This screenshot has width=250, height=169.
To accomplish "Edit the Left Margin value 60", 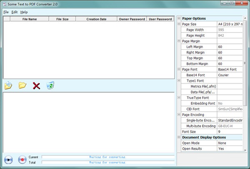I will [230, 47].
